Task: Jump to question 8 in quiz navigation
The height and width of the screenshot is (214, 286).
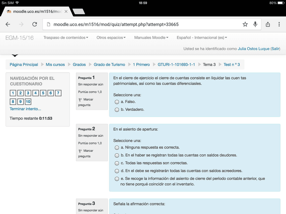Action: pos(13,102)
